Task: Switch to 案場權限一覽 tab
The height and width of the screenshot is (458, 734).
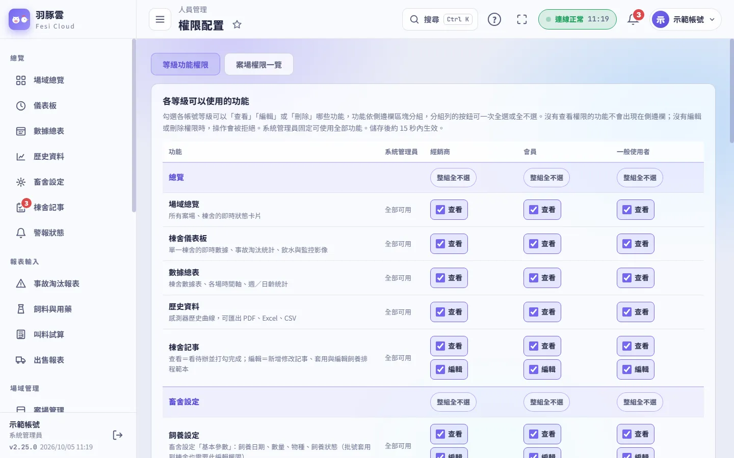Action: [259, 65]
